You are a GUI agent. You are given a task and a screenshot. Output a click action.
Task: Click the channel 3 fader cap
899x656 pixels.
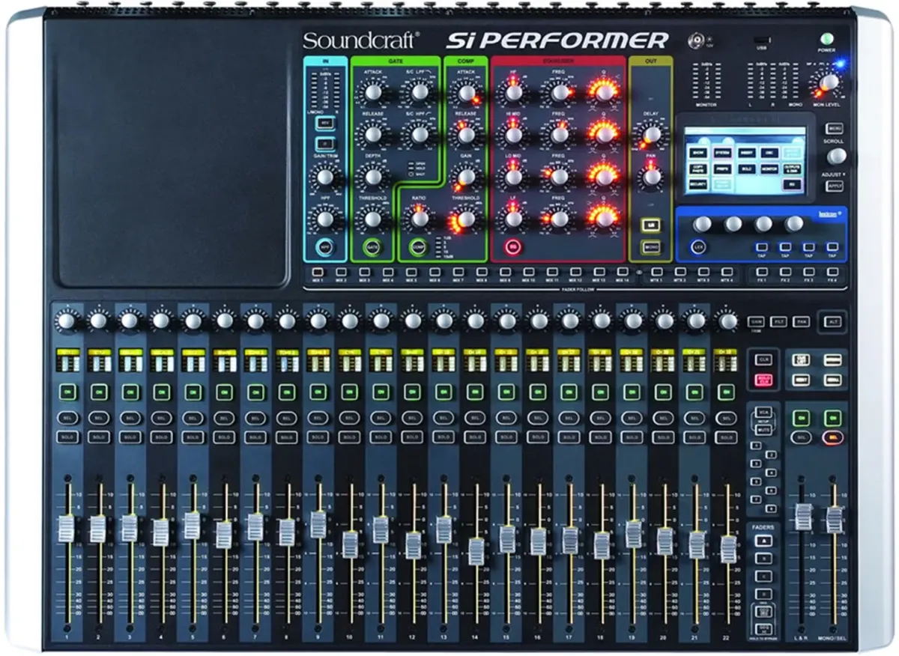click(130, 528)
